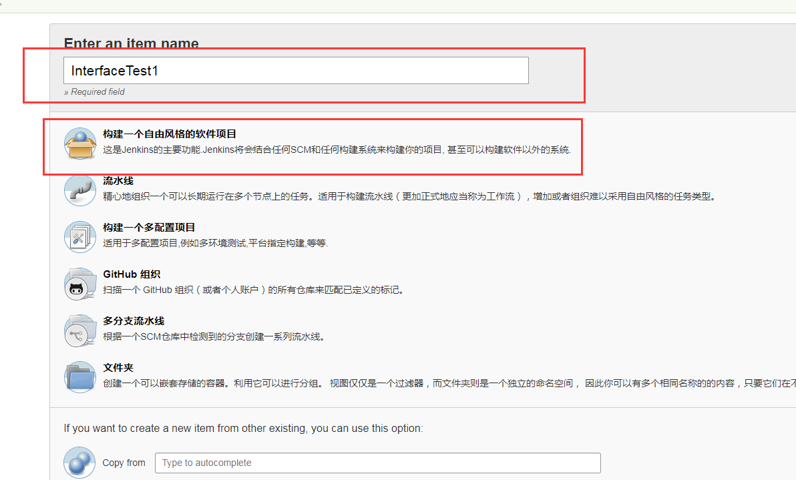Viewport: 796px width, 480px height.
Task: Select the 多分支流水线 branch icon
Action: pos(80,330)
